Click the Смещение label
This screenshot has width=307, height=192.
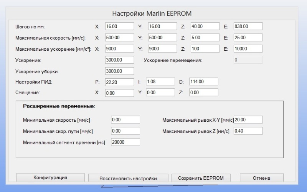[27, 93]
